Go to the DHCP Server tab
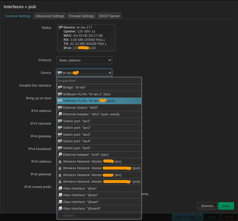Screen dimensions: 238x221 pos(109,16)
